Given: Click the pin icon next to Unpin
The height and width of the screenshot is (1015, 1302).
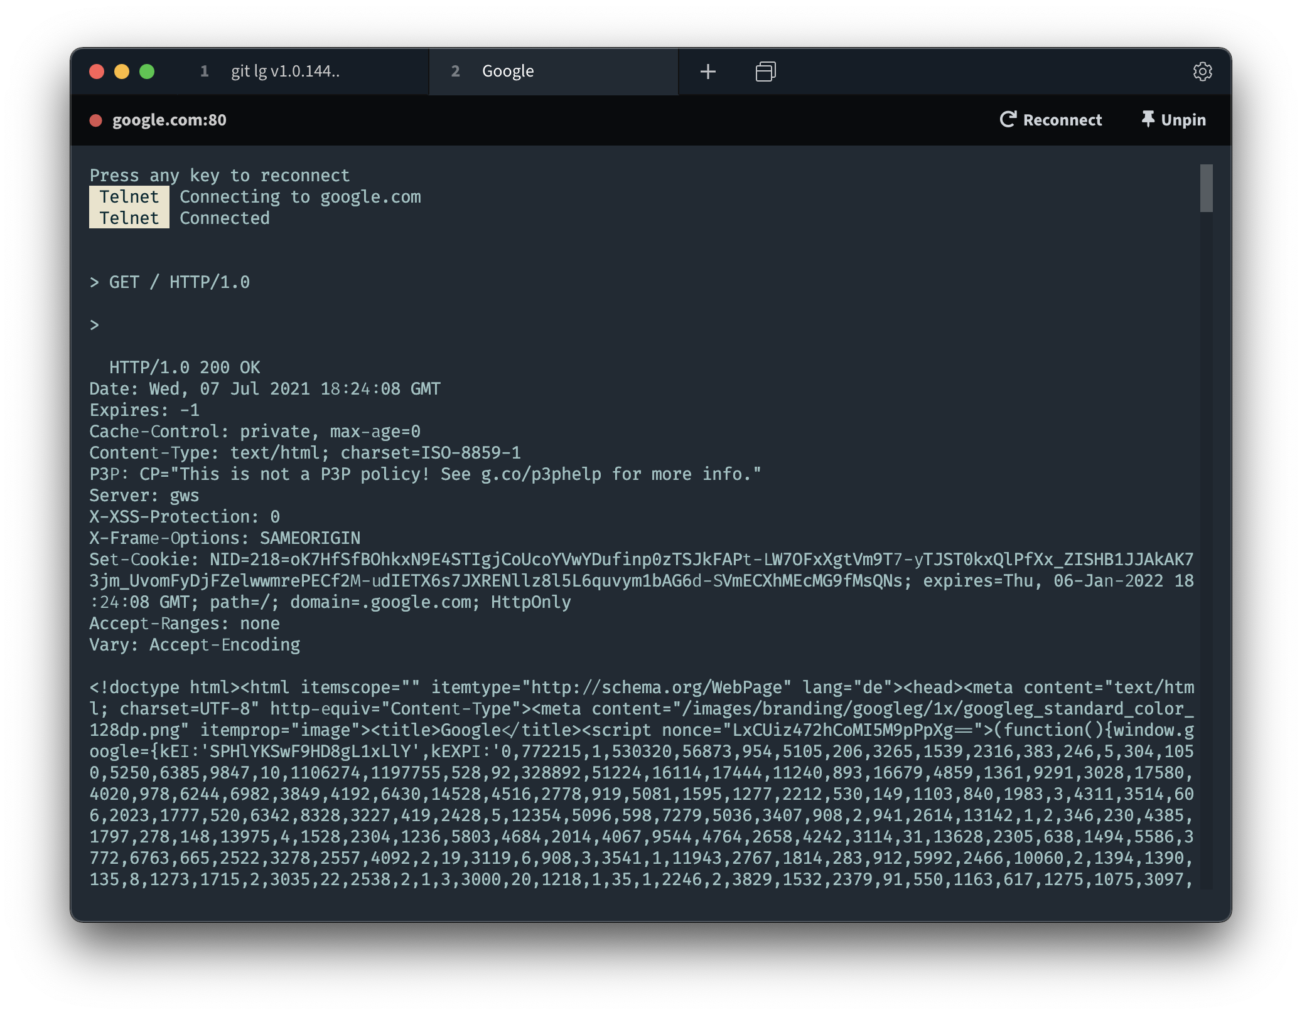Looking at the screenshot, I should [x=1148, y=119].
